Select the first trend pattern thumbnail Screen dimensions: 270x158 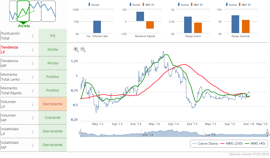pyautogui.click(x=13, y=11)
